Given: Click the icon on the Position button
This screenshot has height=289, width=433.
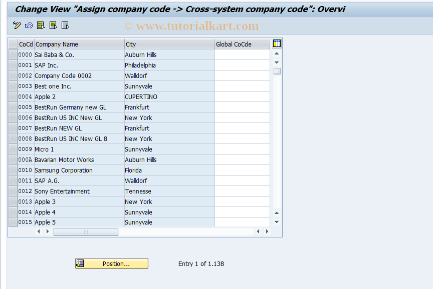Looking at the screenshot, I should tap(80, 263).
